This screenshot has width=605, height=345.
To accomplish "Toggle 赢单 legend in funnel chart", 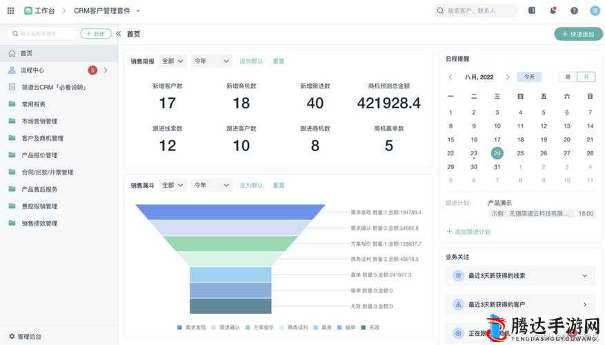I will coord(323,327).
